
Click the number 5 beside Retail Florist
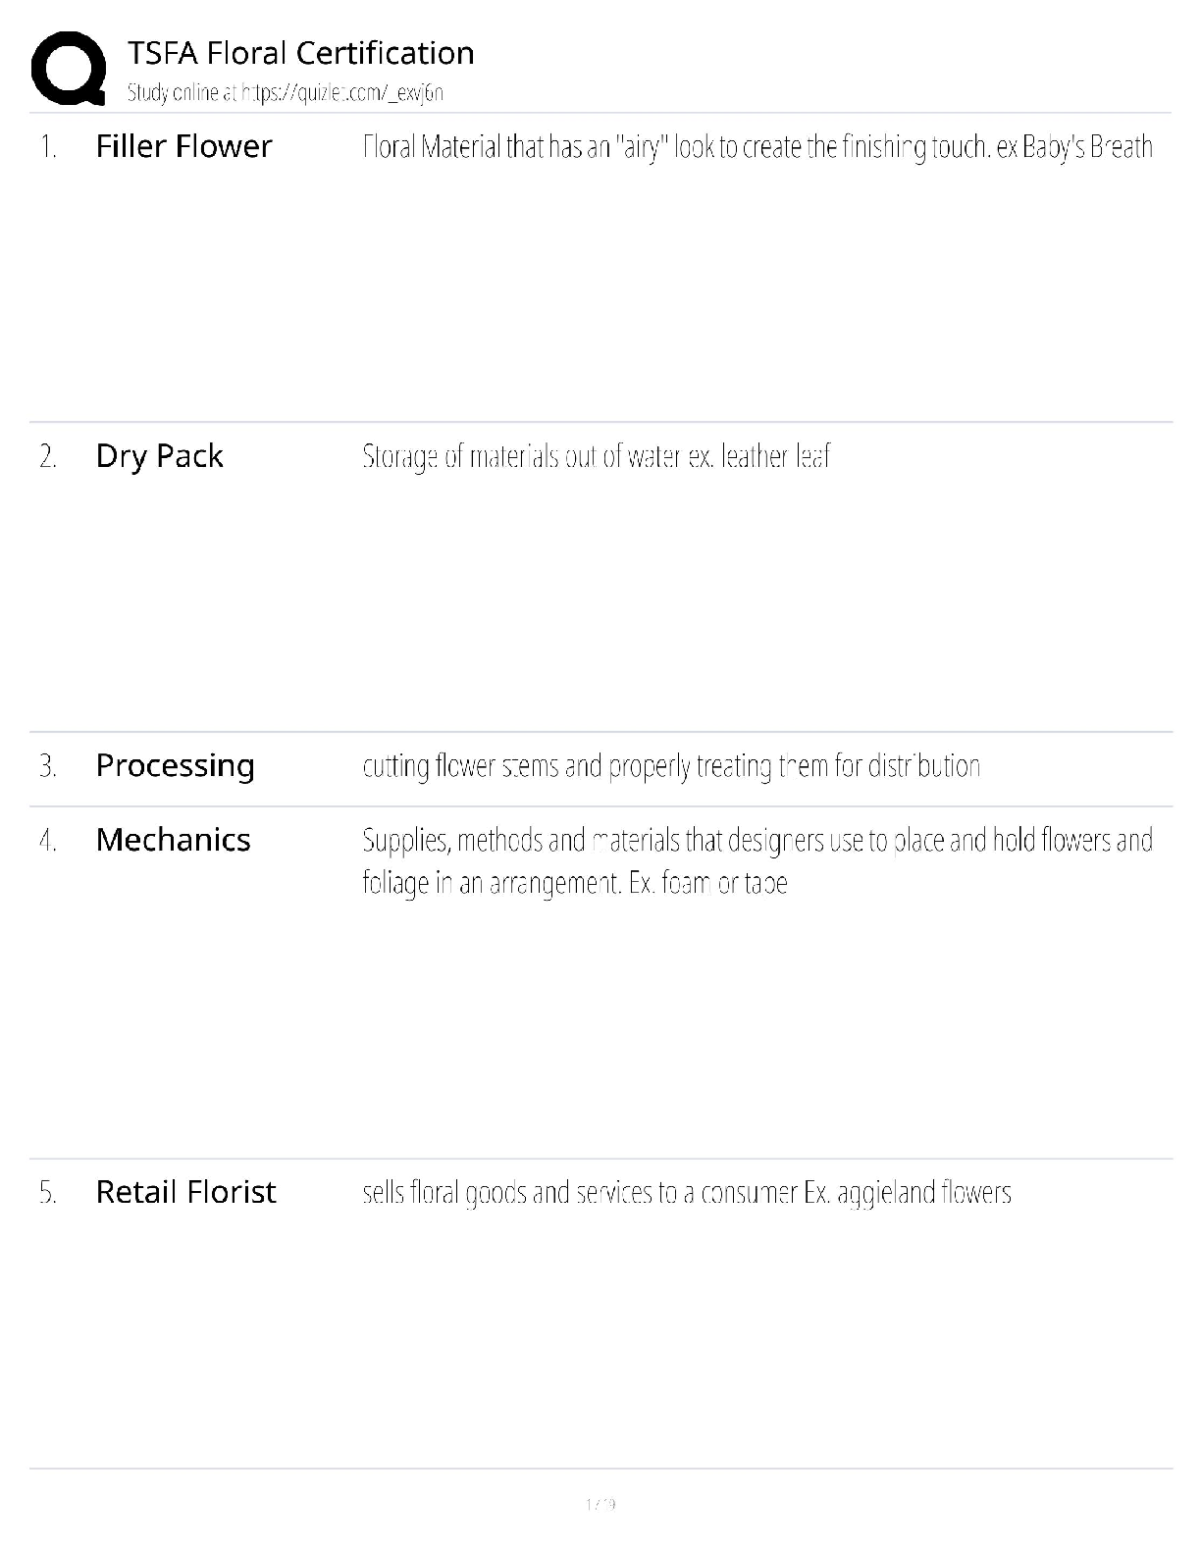(x=48, y=1193)
